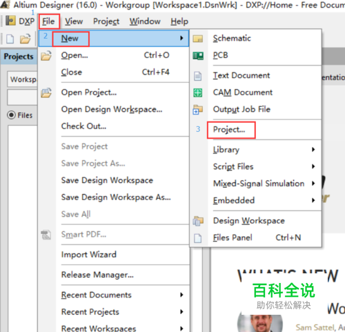
Task: Open the View menu
Action: click(74, 21)
